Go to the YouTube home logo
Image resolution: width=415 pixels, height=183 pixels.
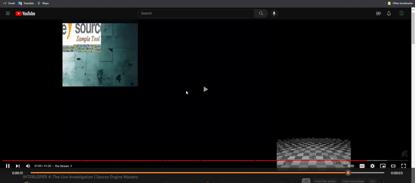[25, 13]
